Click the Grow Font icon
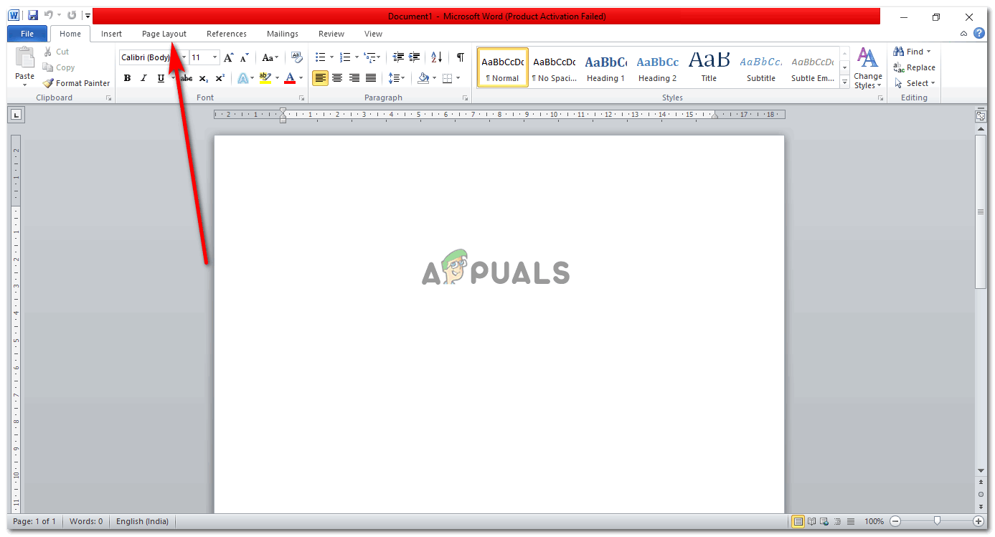 [x=229, y=57]
